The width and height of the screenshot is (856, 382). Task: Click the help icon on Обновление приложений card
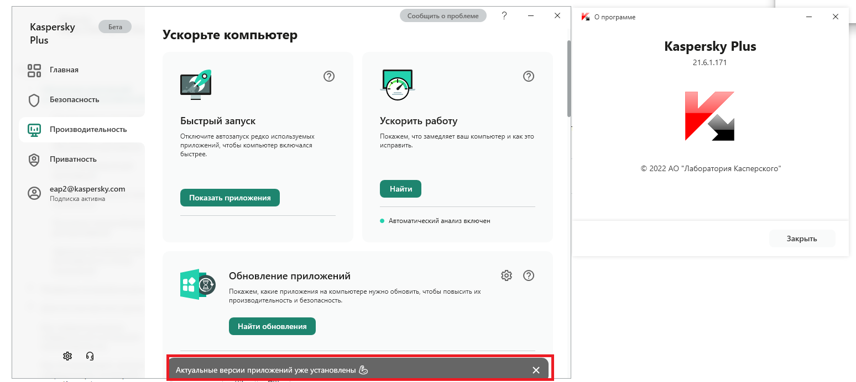point(529,275)
